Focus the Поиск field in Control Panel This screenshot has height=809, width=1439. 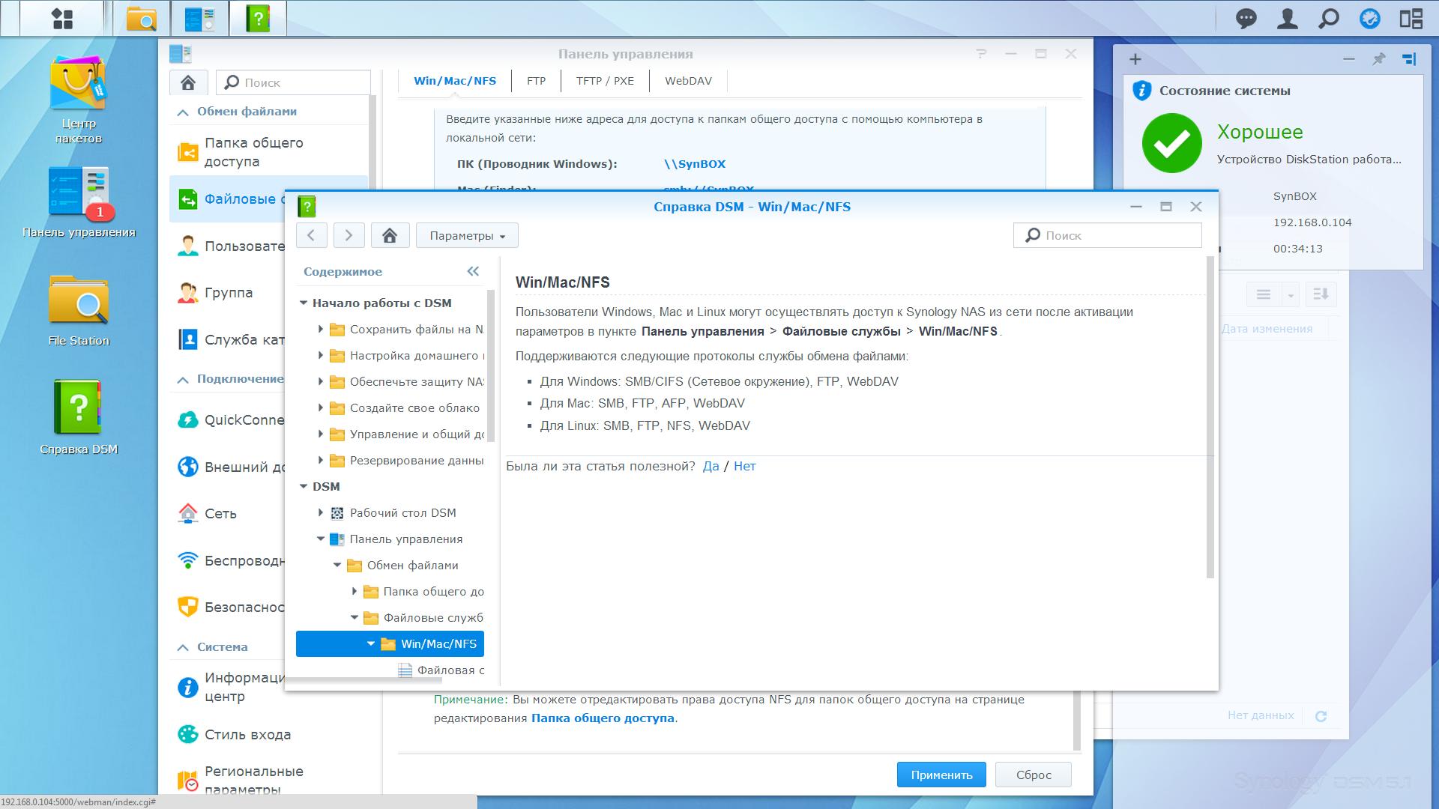tap(293, 82)
